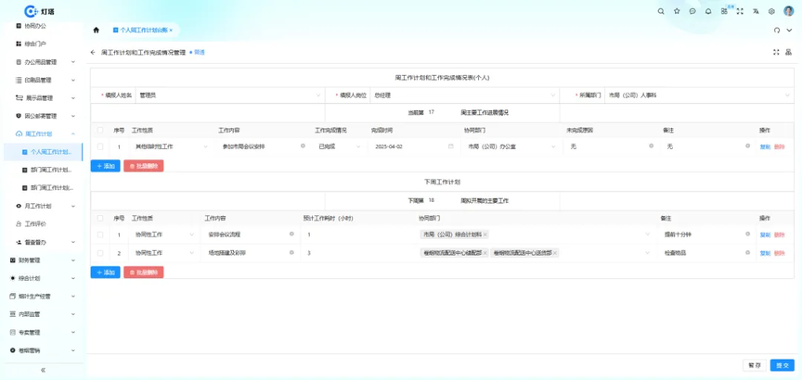Collapse the sidebar with double-chevron
802x380 pixels.
(x=43, y=370)
